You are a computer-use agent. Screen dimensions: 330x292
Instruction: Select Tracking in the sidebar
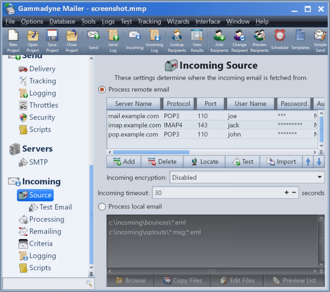37,81
